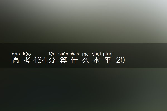Select the pinyin label suàn
The height and width of the screenshot is (111, 167).
pos(63,54)
